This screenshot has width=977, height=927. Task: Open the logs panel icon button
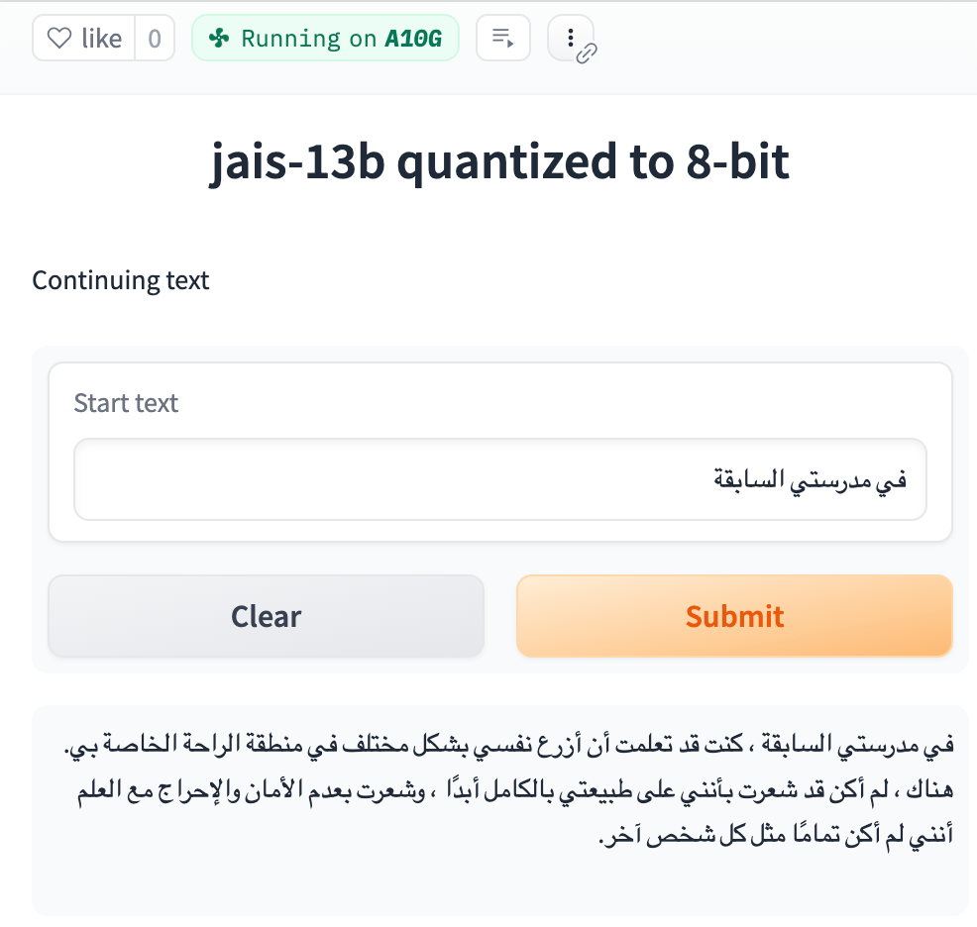(x=502, y=38)
